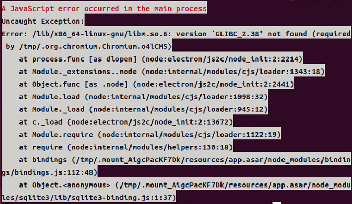
Task: Click the 'Module.load' loader:1098:32 line
Action: (x=143, y=97)
